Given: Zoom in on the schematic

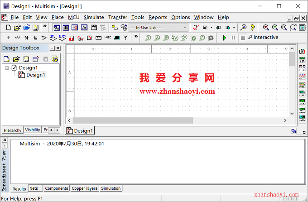Looking at the screenshot, I should point(266,28).
